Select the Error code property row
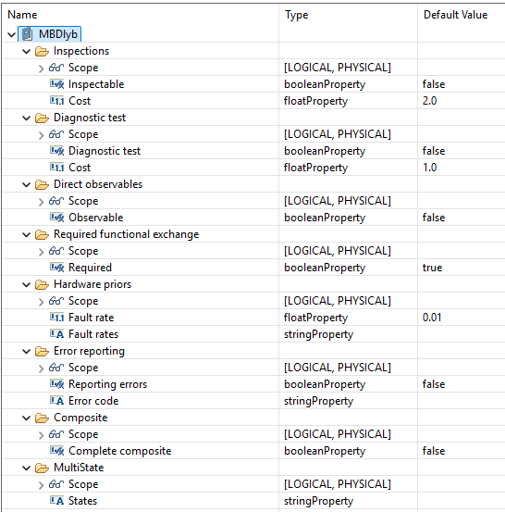The width and height of the screenshot is (505, 512). (253, 401)
